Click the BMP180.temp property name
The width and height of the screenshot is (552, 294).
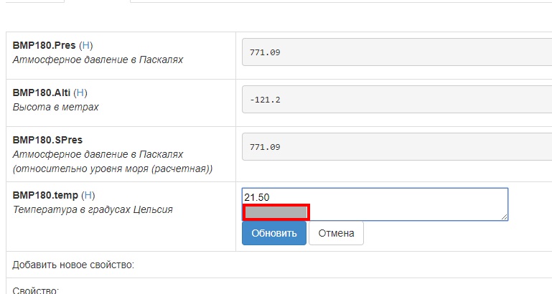click(x=45, y=195)
